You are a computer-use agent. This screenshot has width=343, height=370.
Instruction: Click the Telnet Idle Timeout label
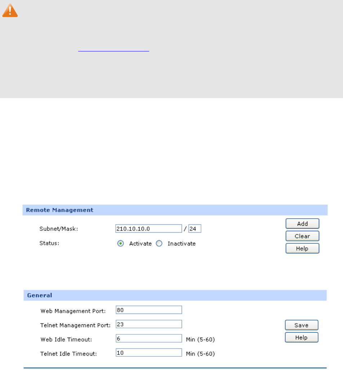68,354
